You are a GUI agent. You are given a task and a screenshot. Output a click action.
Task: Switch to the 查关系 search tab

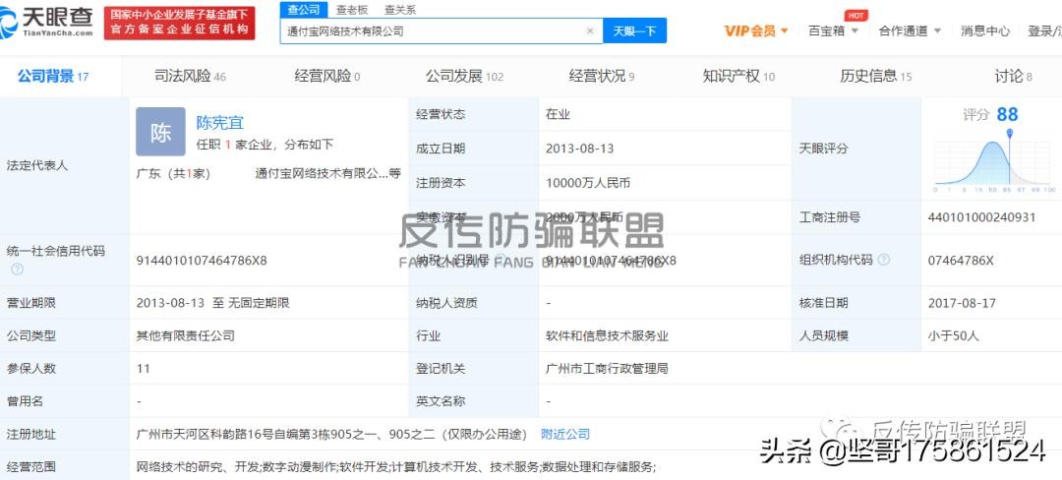click(x=400, y=10)
